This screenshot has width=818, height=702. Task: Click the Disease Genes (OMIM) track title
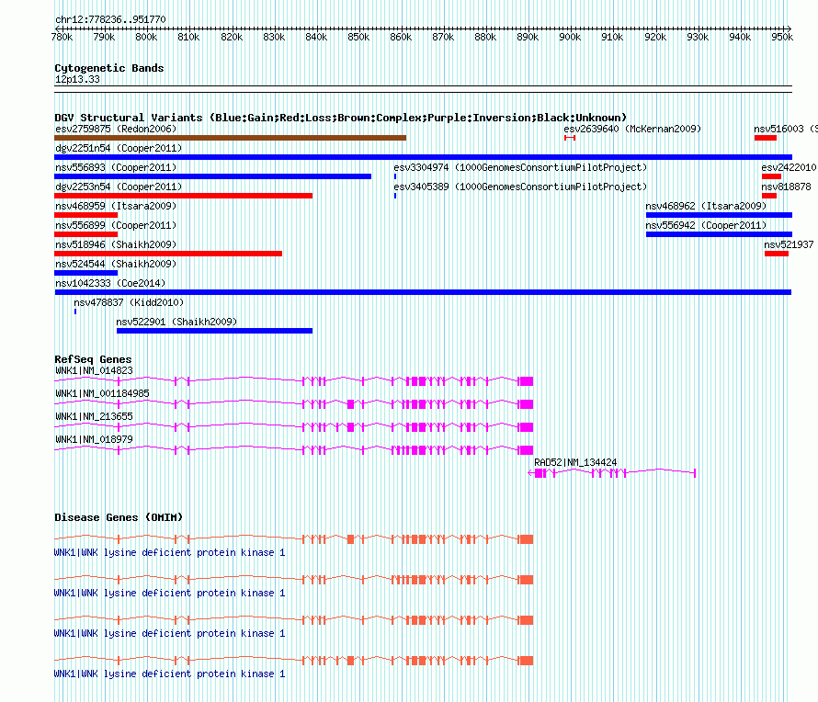click(119, 517)
